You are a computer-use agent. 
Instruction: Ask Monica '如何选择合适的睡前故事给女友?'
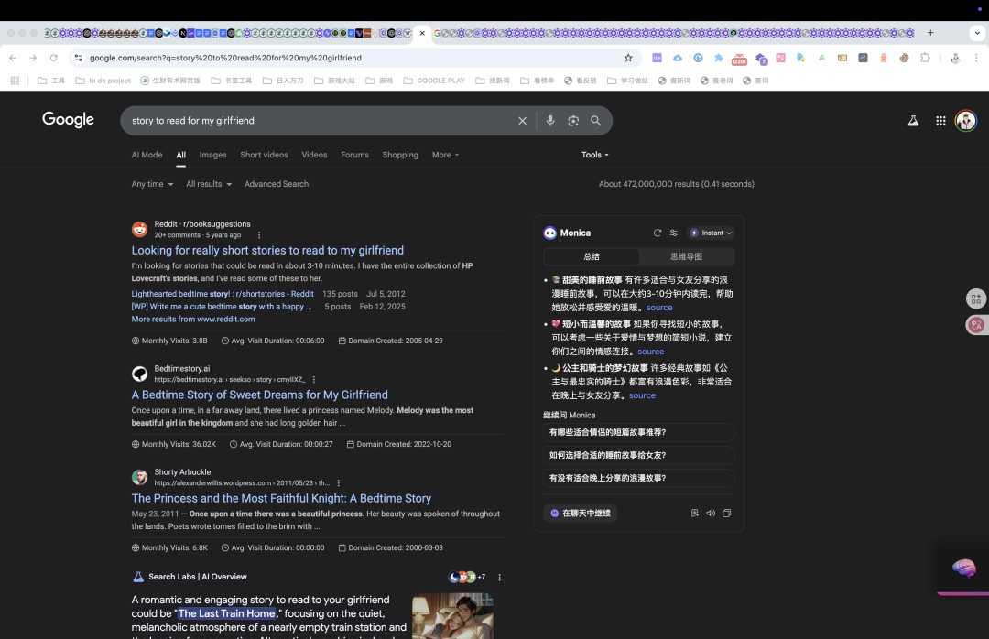click(638, 455)
